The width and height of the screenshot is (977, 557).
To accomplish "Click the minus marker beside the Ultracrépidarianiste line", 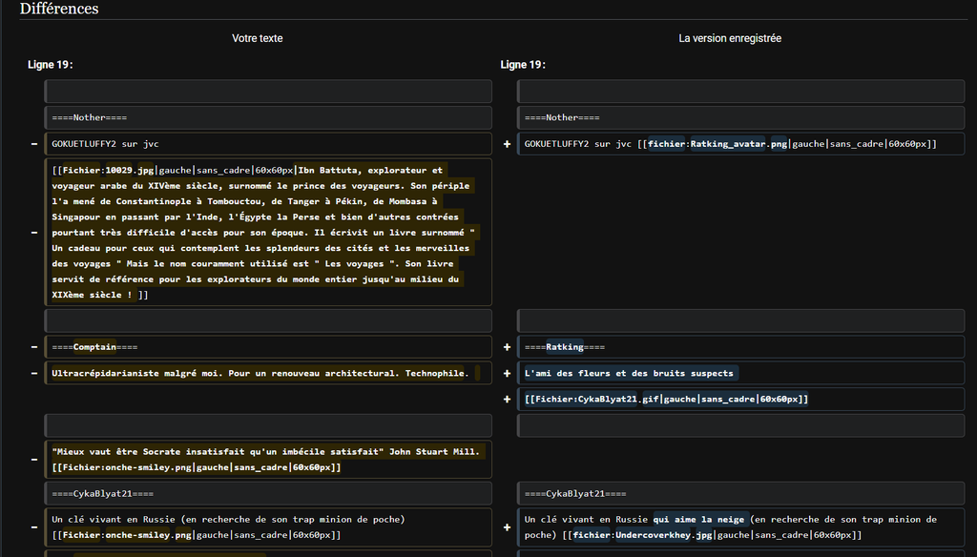I will pyautogui.click(x=34, y=373).
